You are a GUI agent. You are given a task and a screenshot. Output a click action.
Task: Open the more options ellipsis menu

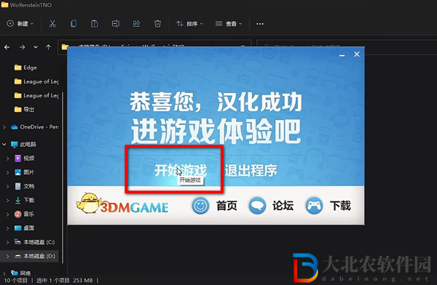[x=260, y=24]
